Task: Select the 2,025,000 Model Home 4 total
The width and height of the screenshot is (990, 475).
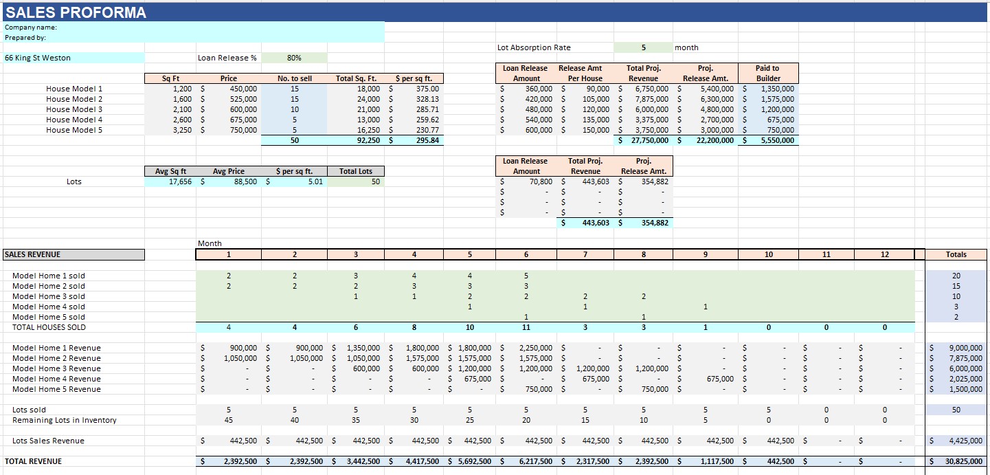Action: coord(956,379)
